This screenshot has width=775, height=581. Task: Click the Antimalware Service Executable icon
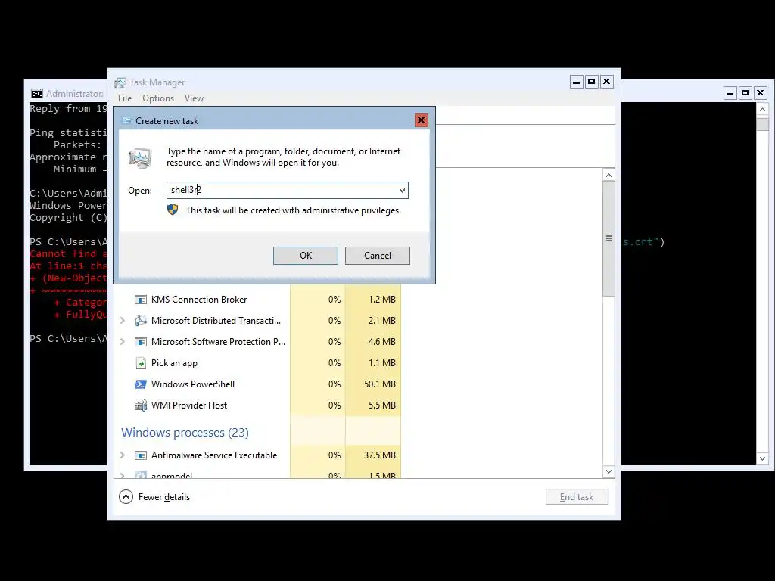tap(141, 455)
